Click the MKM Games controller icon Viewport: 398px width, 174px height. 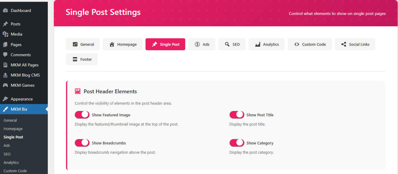pos(5,85)
